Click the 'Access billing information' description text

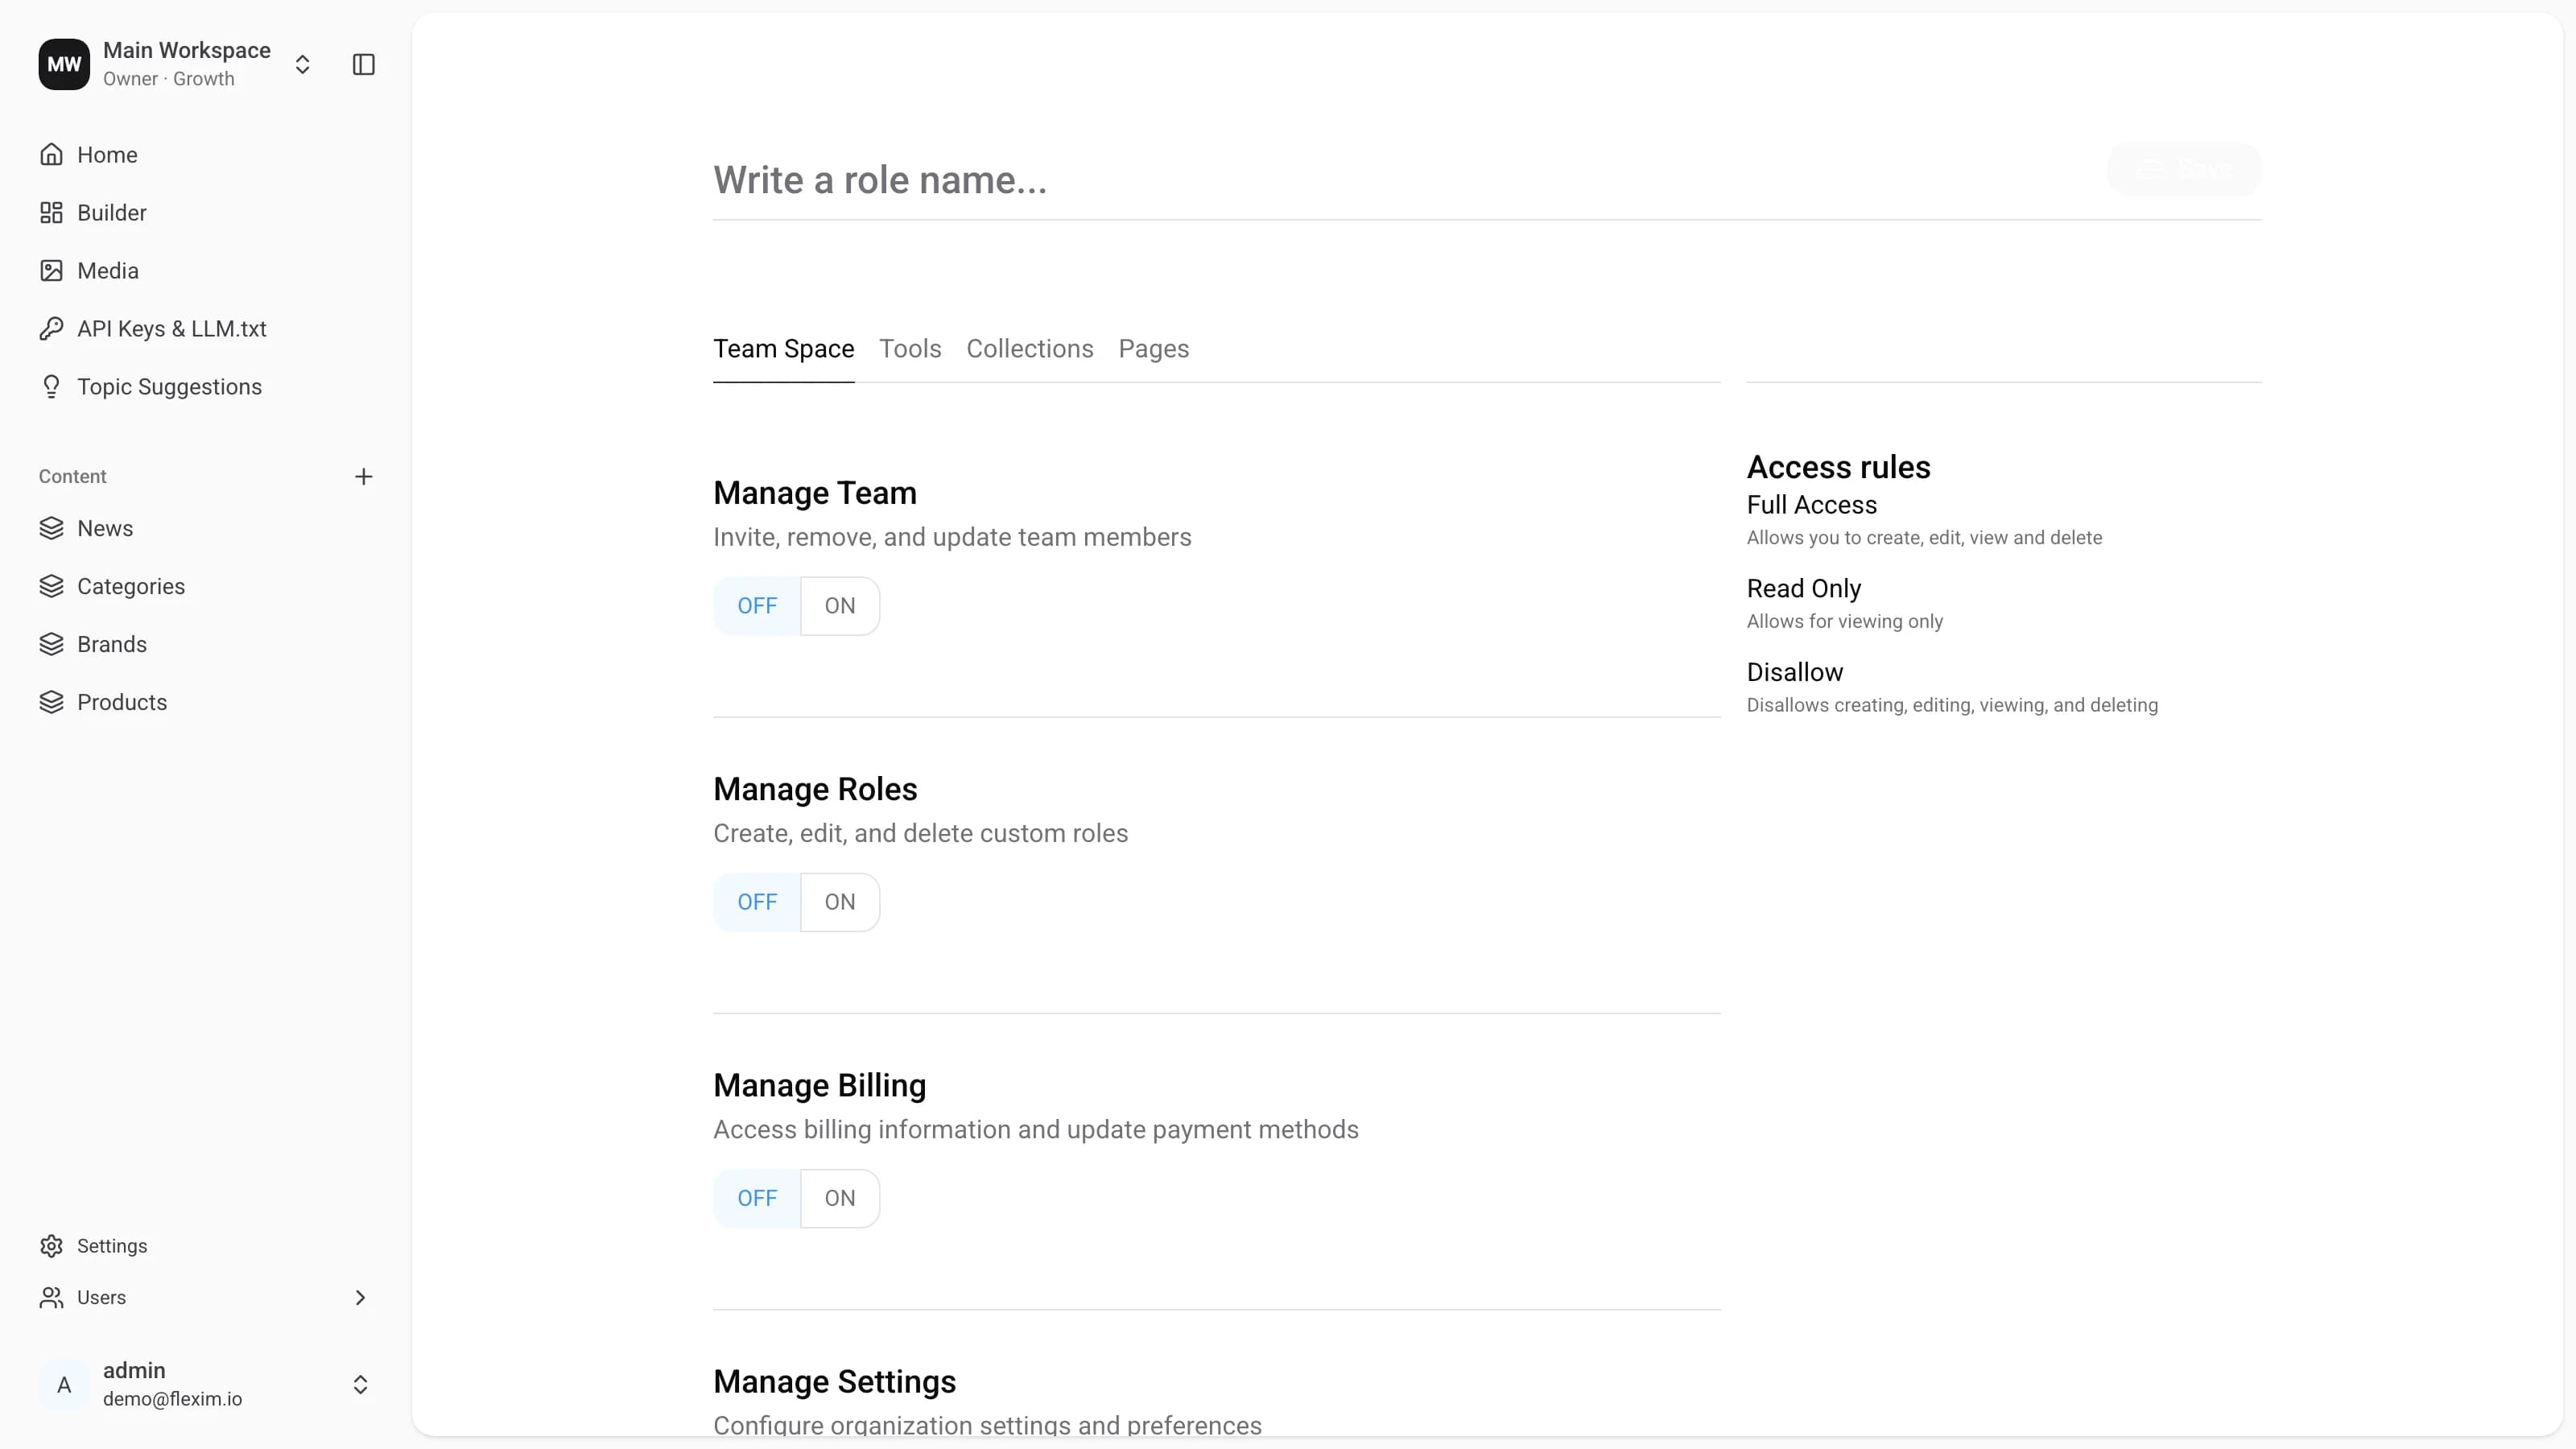1036,1130
